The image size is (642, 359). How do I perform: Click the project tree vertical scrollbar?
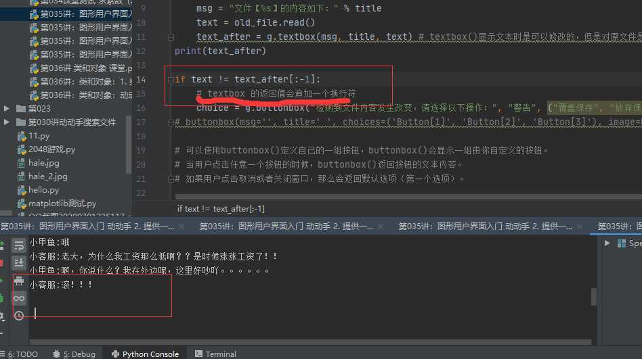(x=129, y=144)
